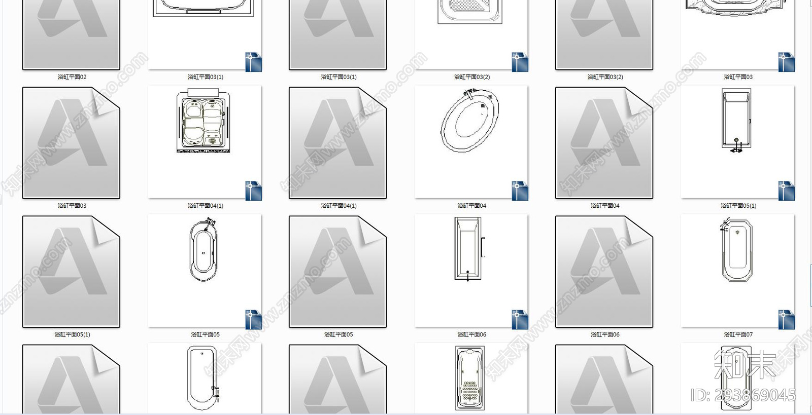The height and width of the screenshot is (415, 812).
Task: Click the 浴缸平面04 label under the generic file icon
Action: tap(605, 206)
